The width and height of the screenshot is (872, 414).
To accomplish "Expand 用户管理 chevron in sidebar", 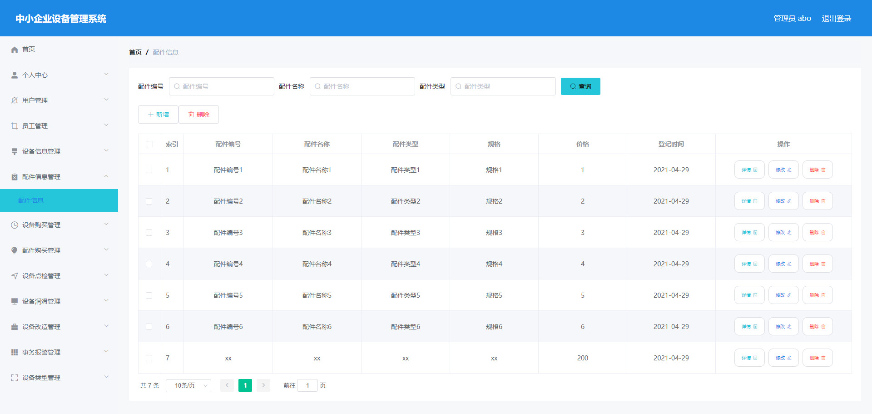I will click(106, 100).
